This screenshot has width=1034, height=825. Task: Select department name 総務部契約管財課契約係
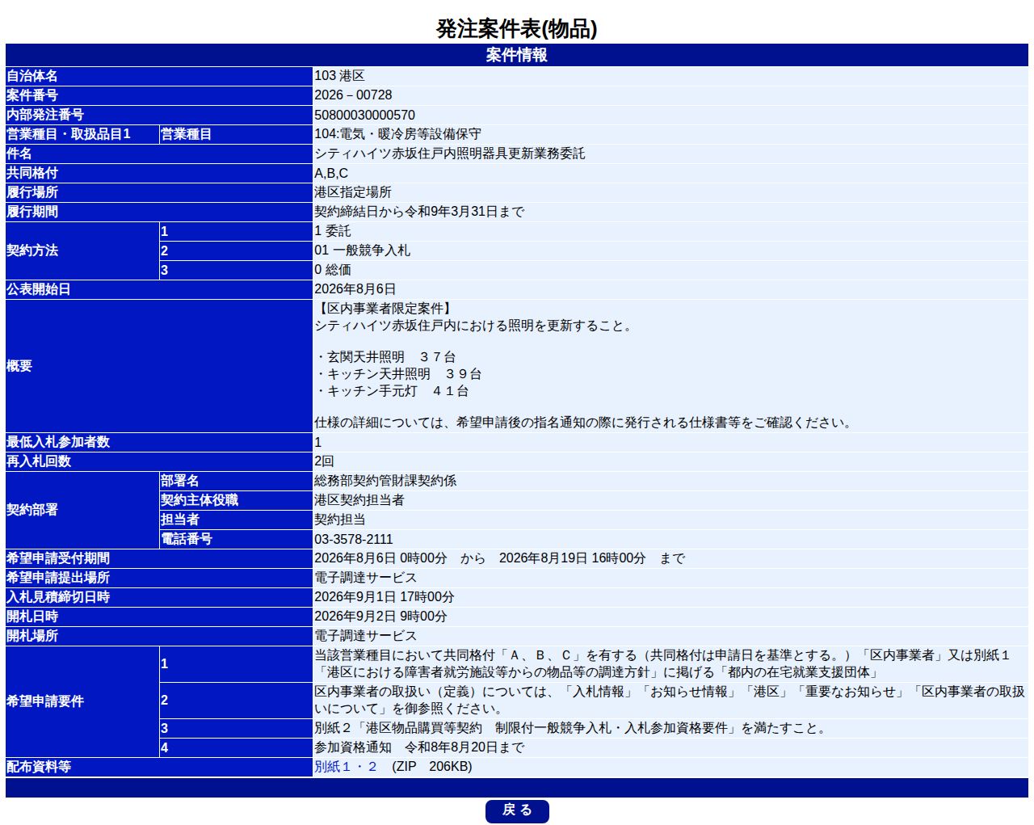click(x=385, y=481)
